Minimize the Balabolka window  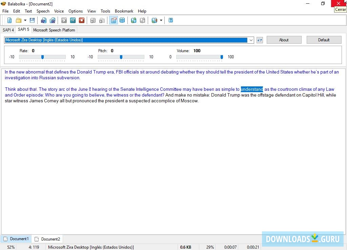[308, 3]
